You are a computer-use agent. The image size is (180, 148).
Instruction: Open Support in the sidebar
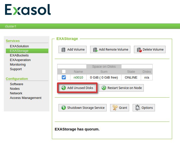click(16, 69)
